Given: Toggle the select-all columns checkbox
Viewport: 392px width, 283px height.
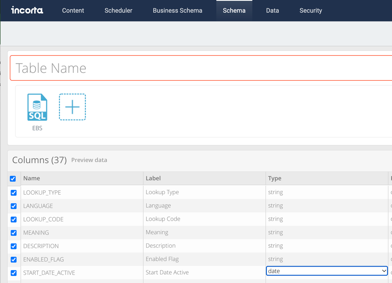Looking at the screenshot, I should point(13,178).
